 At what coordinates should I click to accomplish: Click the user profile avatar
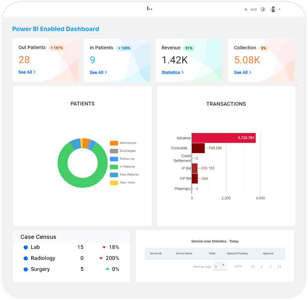coord(273,9)
